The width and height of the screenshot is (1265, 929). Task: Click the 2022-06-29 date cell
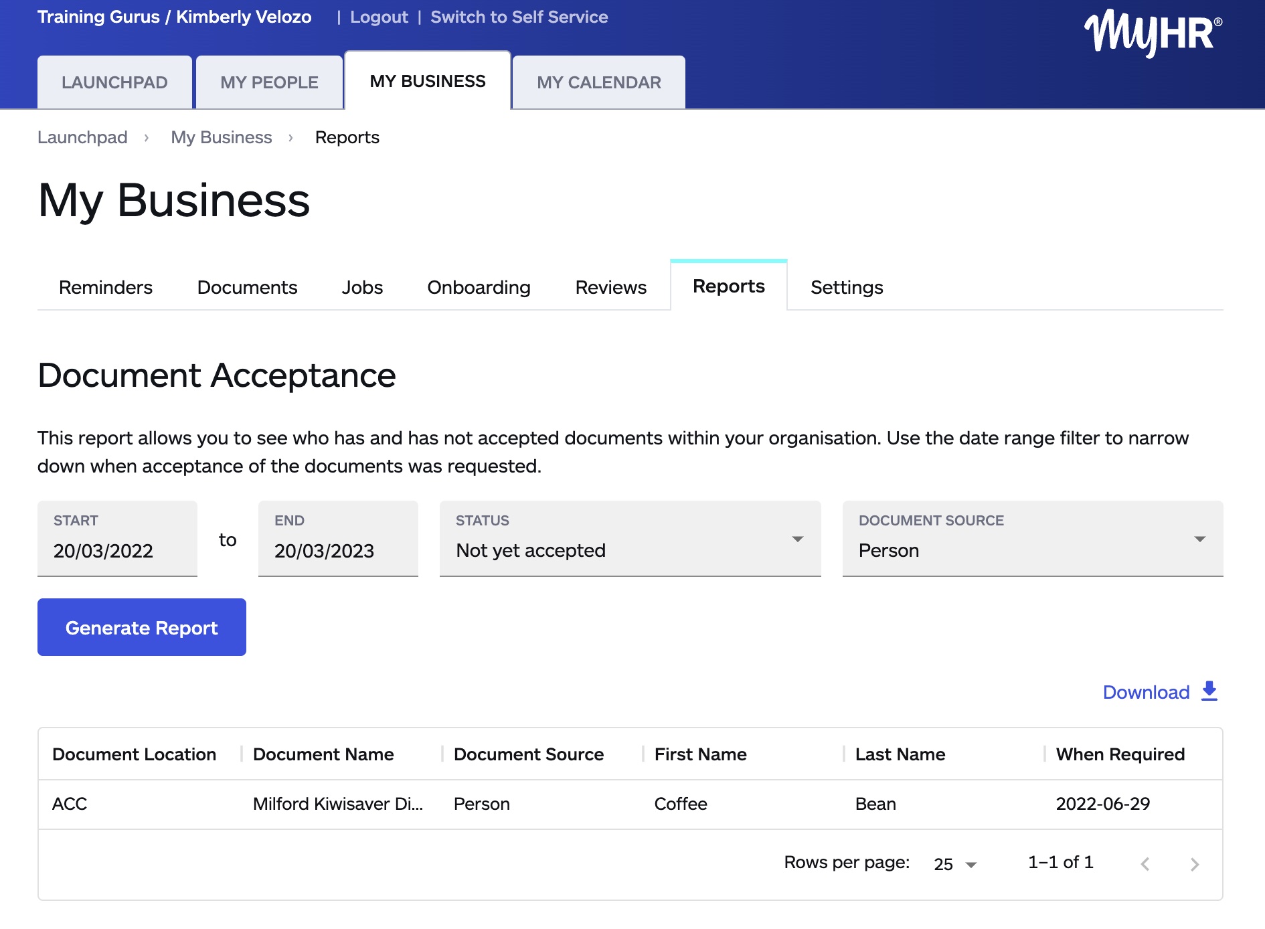(x=1103, y=804)
